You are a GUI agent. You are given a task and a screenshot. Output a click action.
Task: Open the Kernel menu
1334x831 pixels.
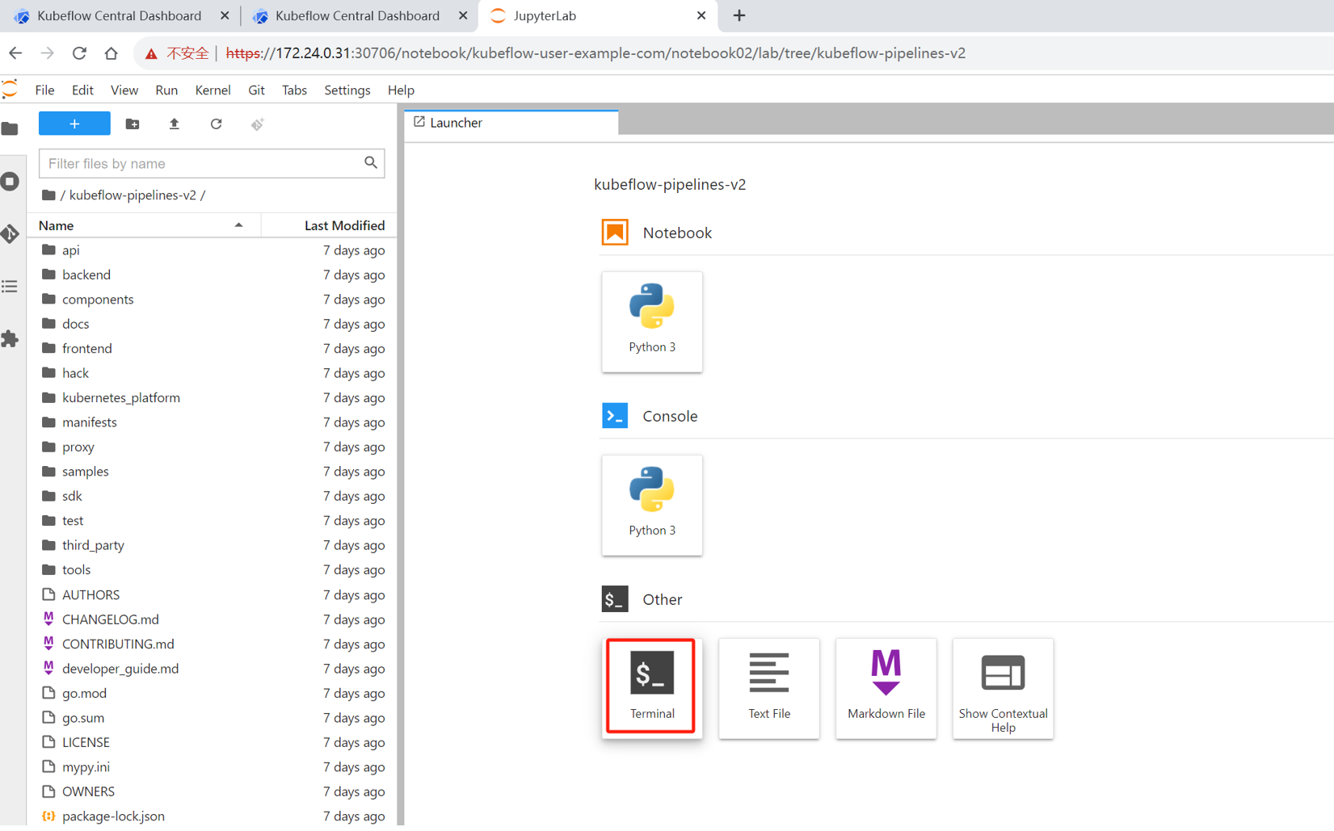click(213, 90)
